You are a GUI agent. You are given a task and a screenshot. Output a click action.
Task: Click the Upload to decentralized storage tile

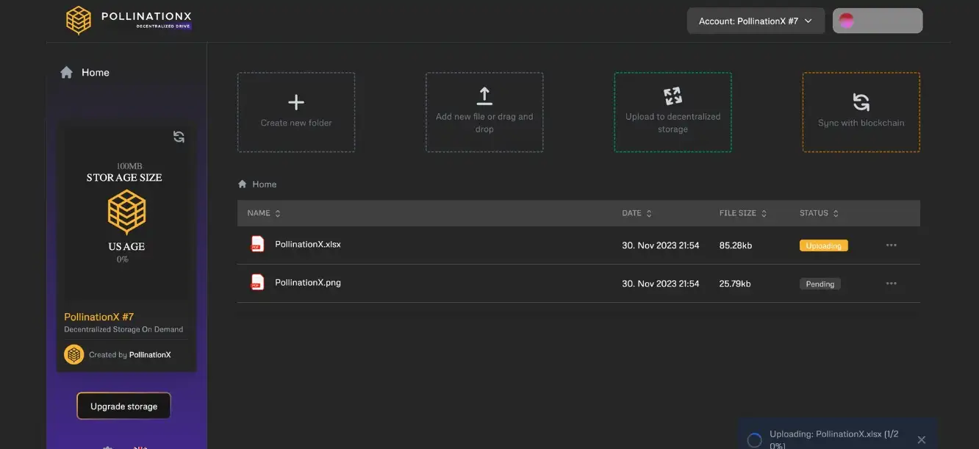[x=673, y=112]
